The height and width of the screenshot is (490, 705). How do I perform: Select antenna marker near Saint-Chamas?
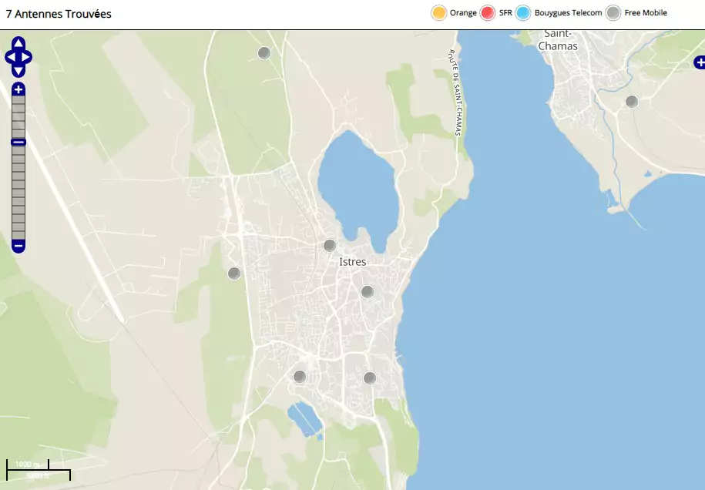click(x=632, y=102)
